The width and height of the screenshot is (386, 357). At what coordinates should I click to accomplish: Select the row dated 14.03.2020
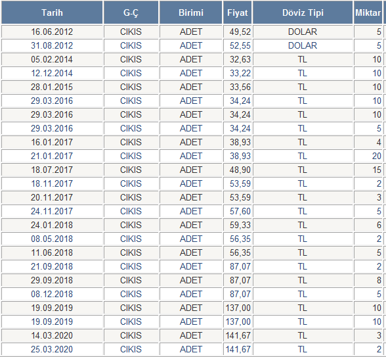coord(192,335)
